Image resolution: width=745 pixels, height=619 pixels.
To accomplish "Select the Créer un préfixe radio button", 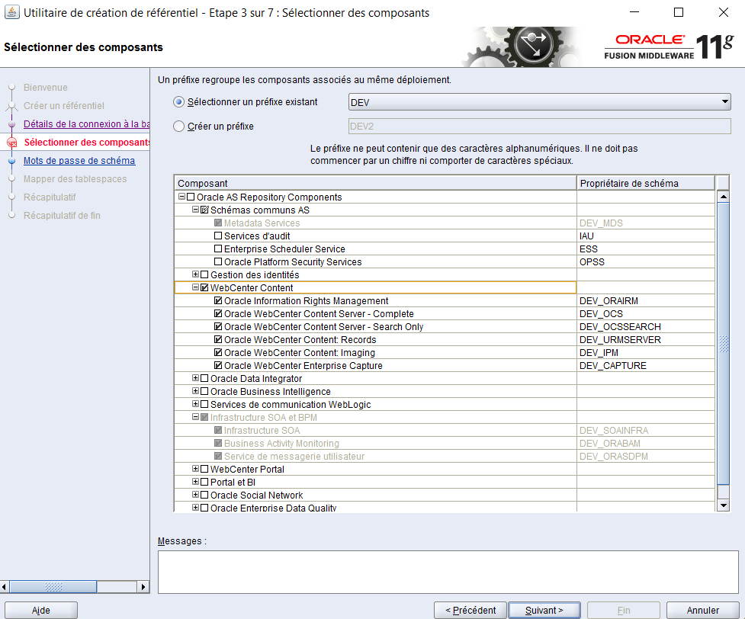I will click(179, 127).
